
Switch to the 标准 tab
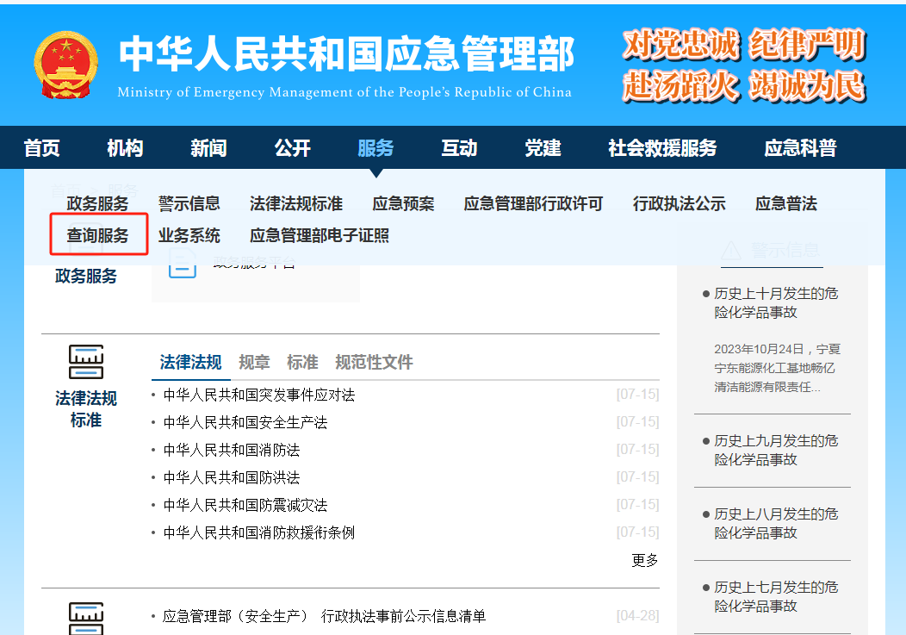[302, 362]
